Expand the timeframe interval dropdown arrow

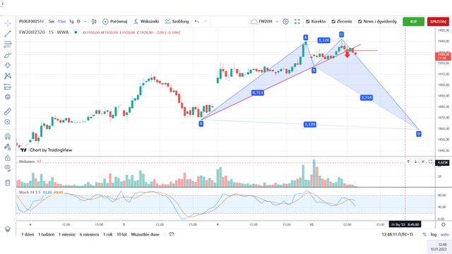(x=85, y=22)
